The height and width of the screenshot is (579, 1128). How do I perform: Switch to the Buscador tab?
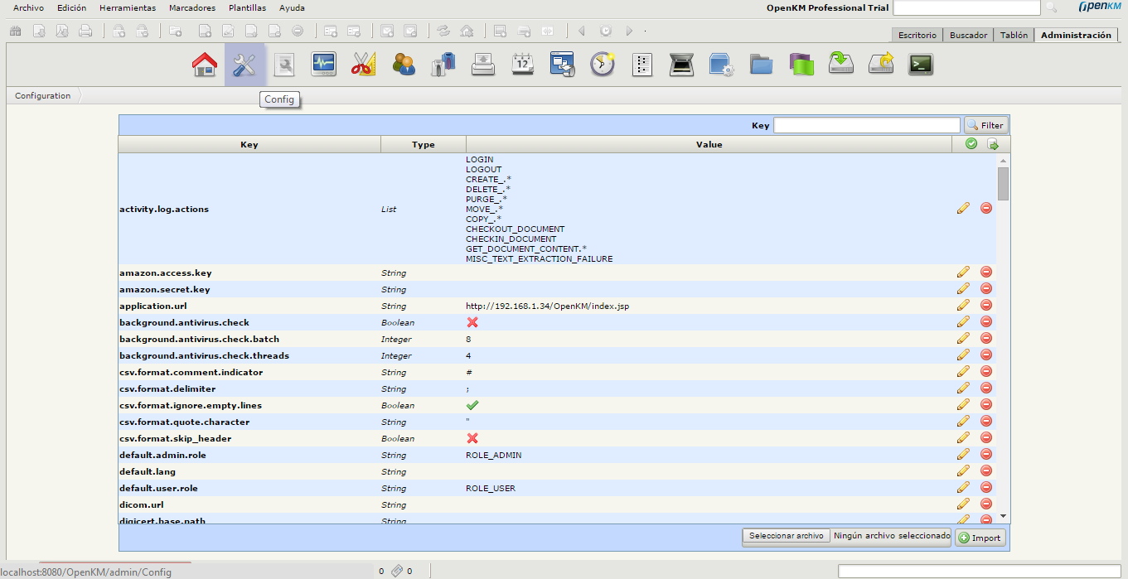[x=968, y=36]
